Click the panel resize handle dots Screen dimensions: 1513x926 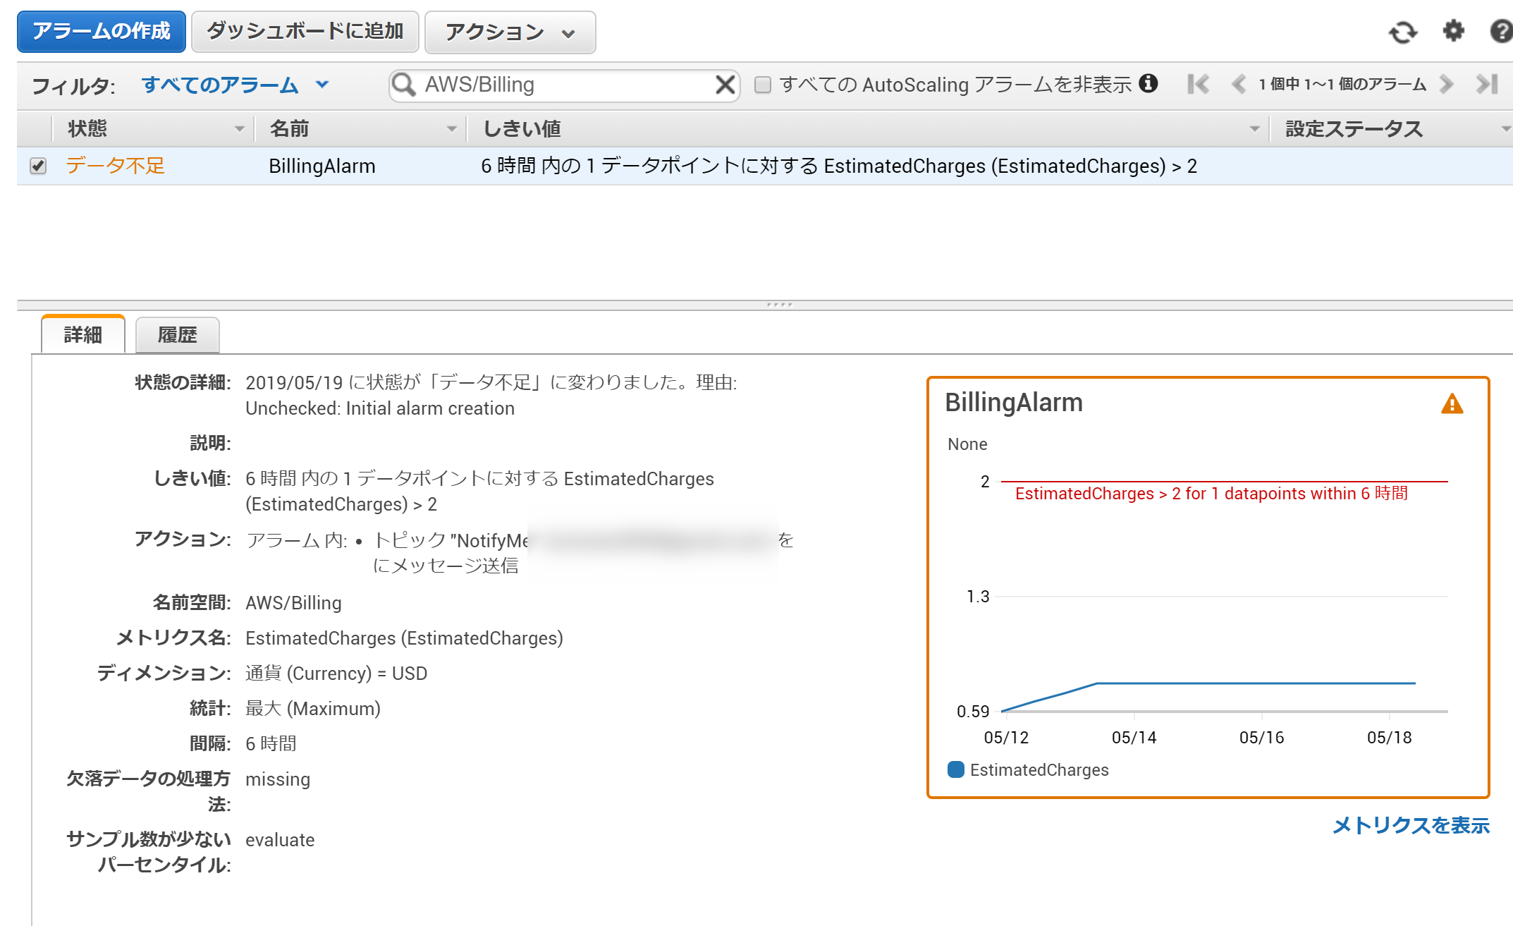click(779, 305)
